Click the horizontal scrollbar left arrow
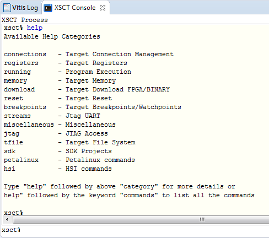This screenshot has width=269, height=238. (x=7, y=219)
